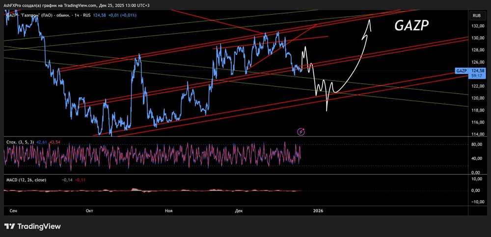491x237 pixels.
Task: Click the Сен label on time axis
Action: click(13, 211)
